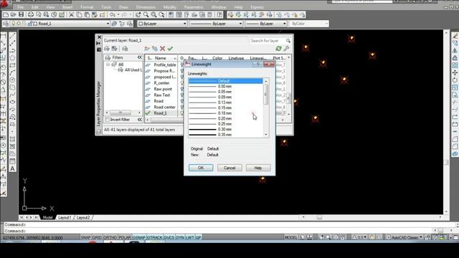
Task: Click the Zoom realtime magnifier icon
Action: coord(146,14)
